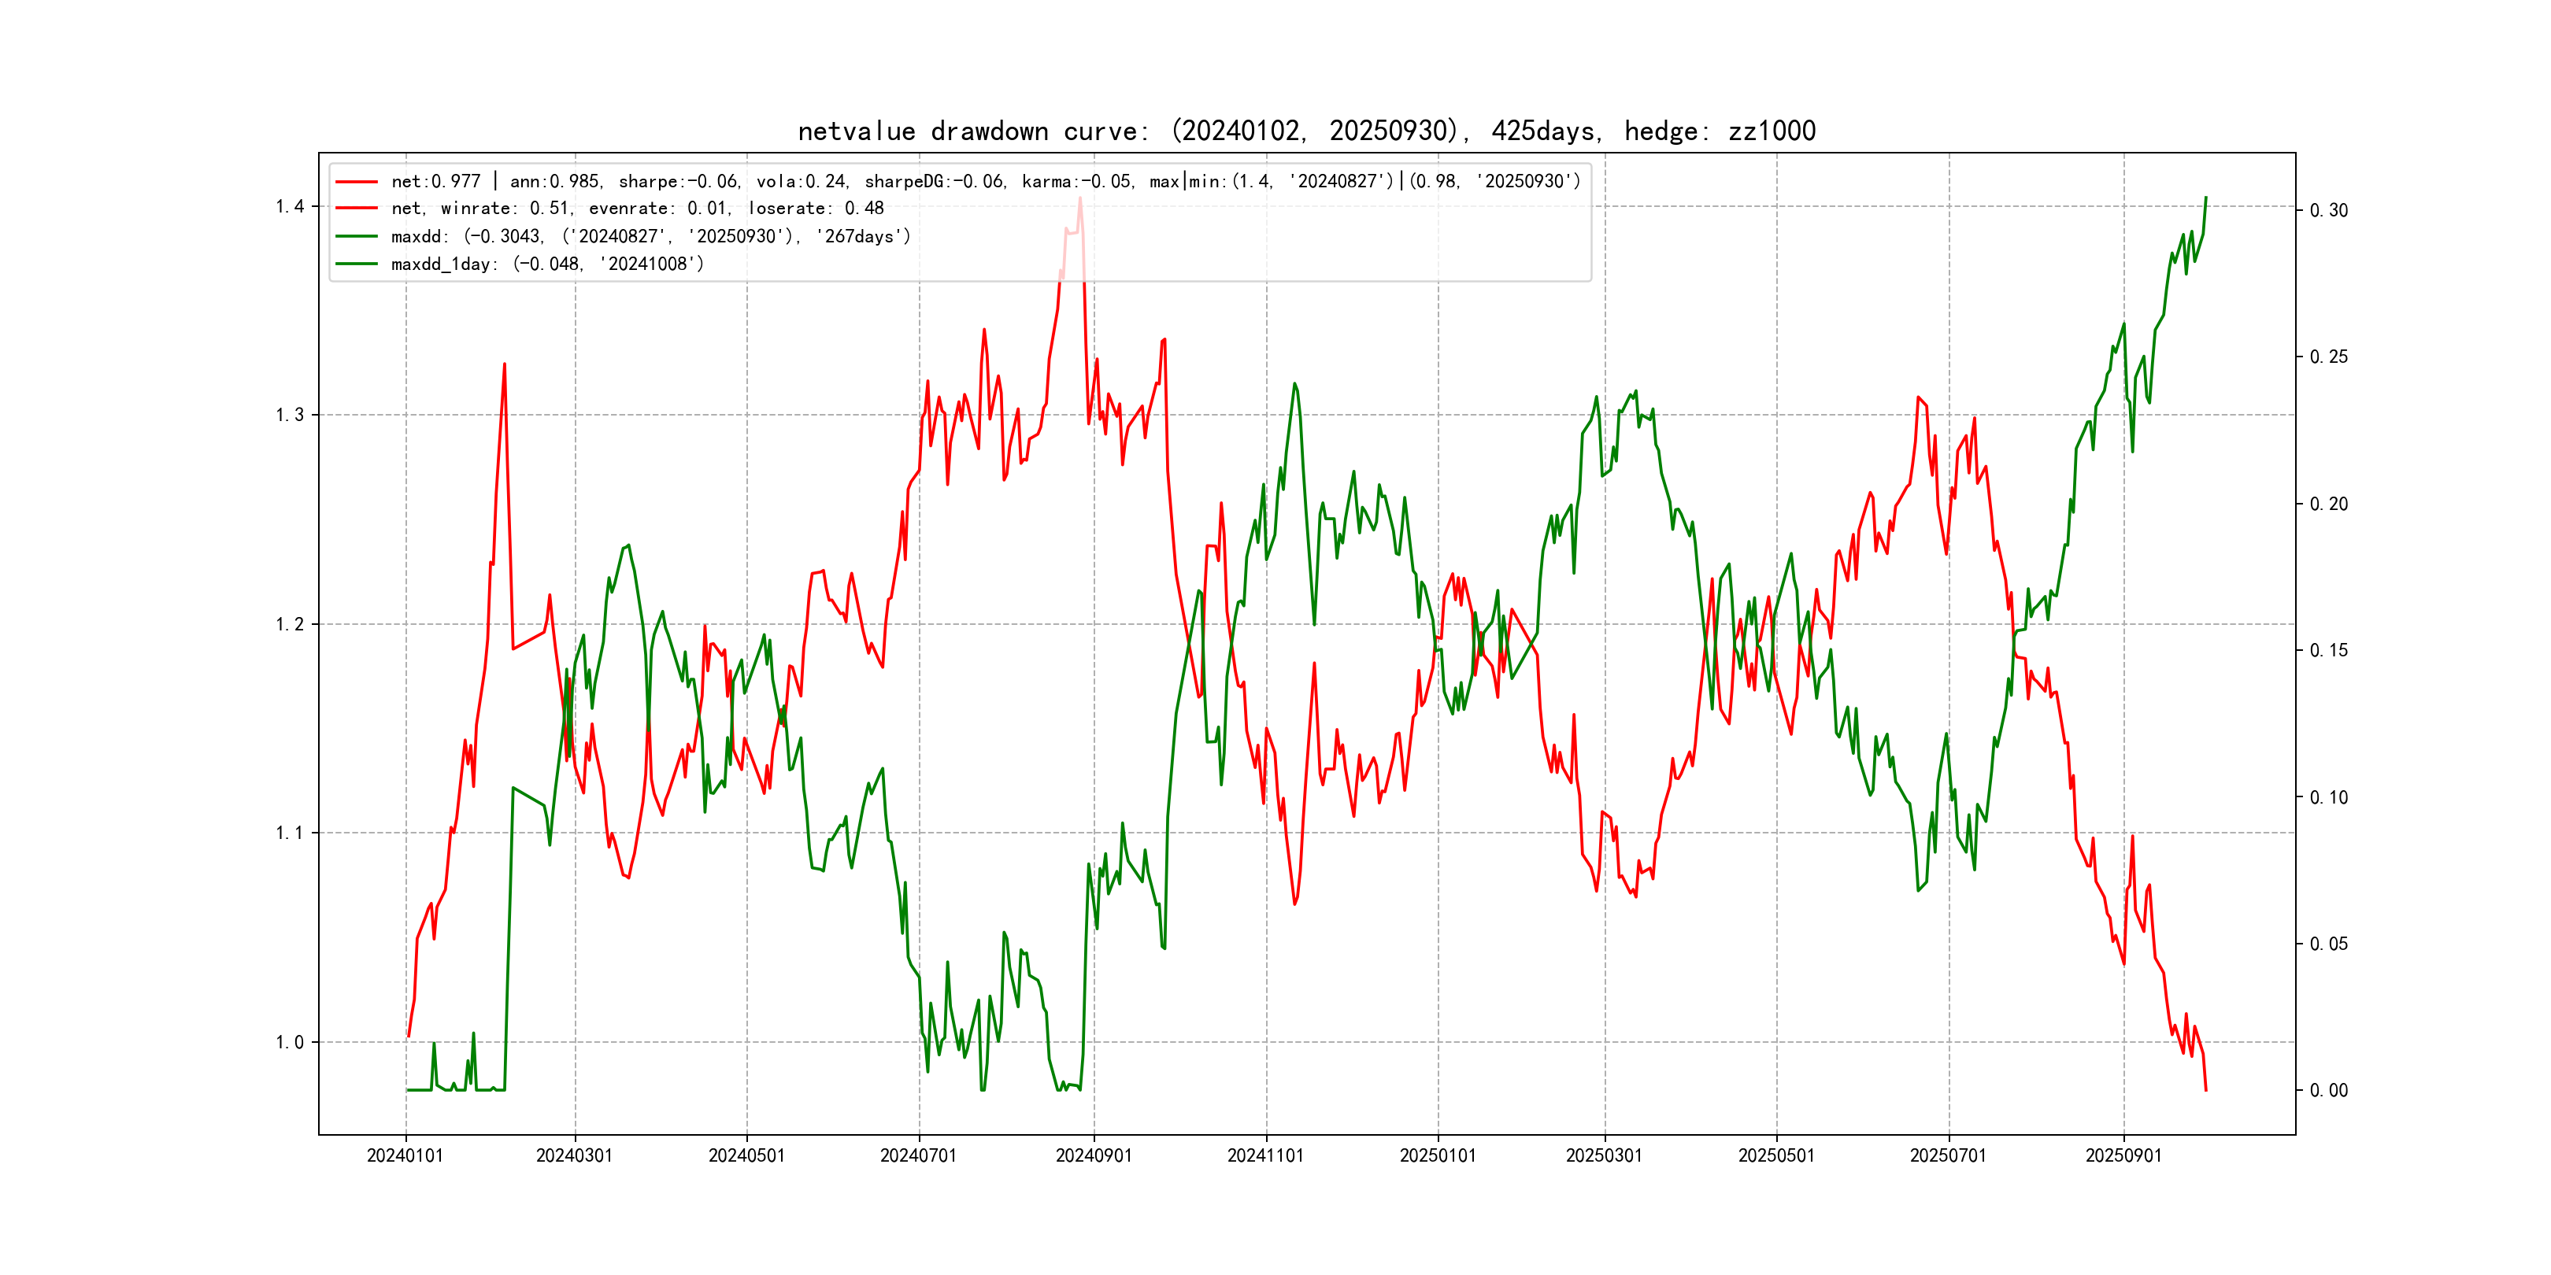Click the left axis tick label 1.4

[x=289, y=207]
